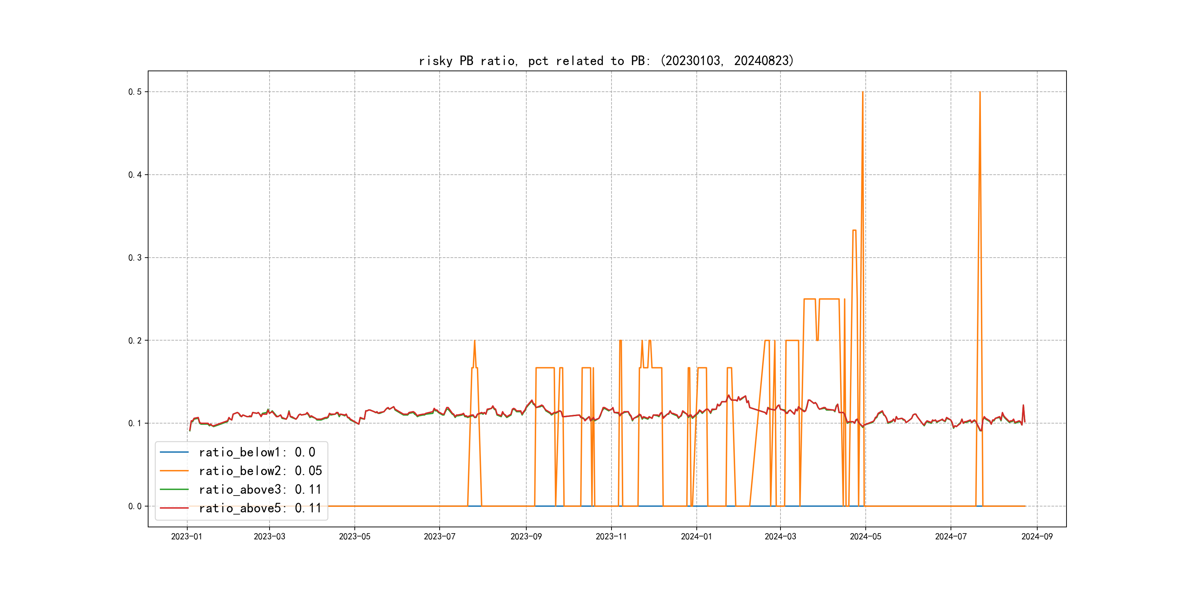Click the 0.5 y-axis tick label
1185x592 pixels.
tap(135, 92)
